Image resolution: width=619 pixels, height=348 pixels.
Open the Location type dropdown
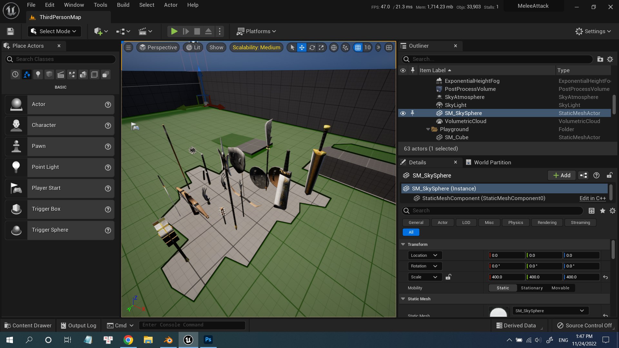click(x=424, y=256)
